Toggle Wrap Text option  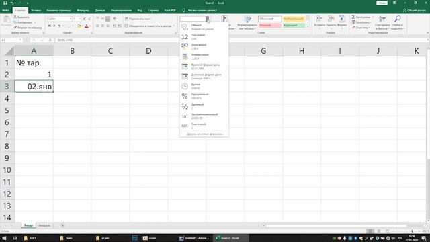point(138,19)
